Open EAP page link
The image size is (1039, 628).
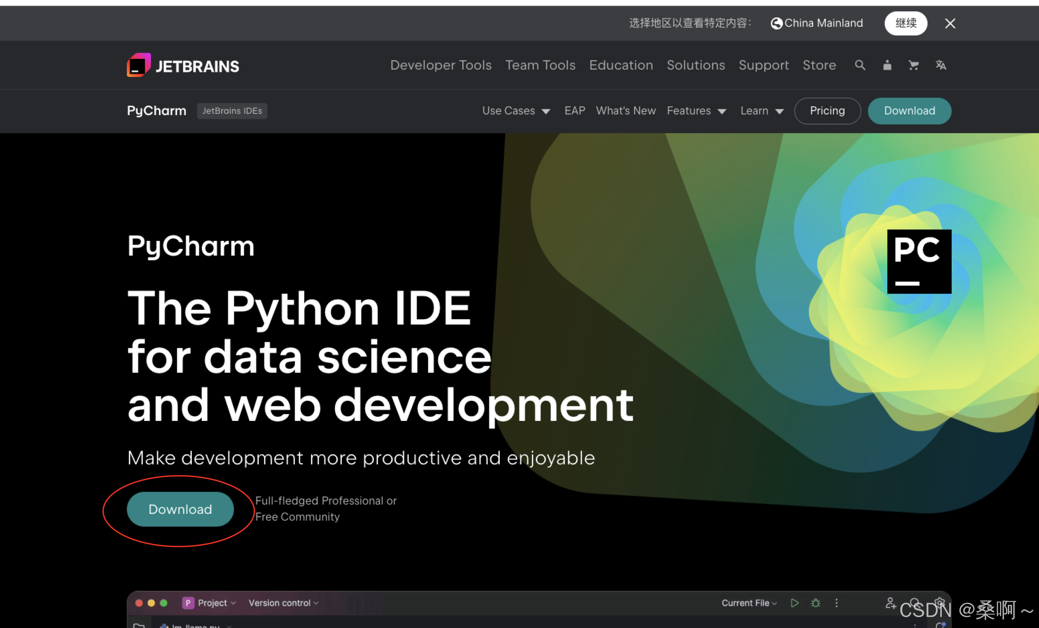pos(575,111)
